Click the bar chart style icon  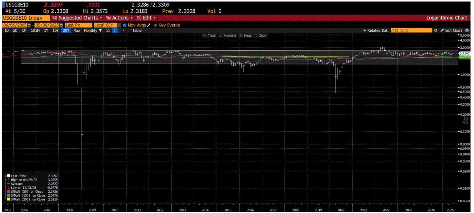114,30
